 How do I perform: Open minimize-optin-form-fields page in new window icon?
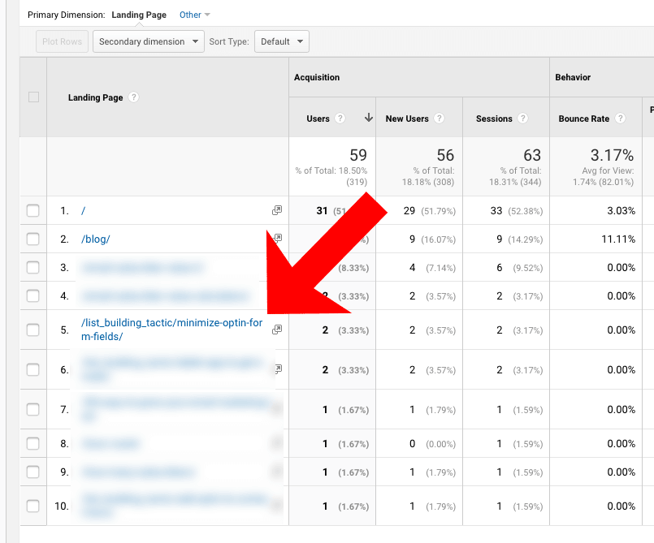point(277,330)
